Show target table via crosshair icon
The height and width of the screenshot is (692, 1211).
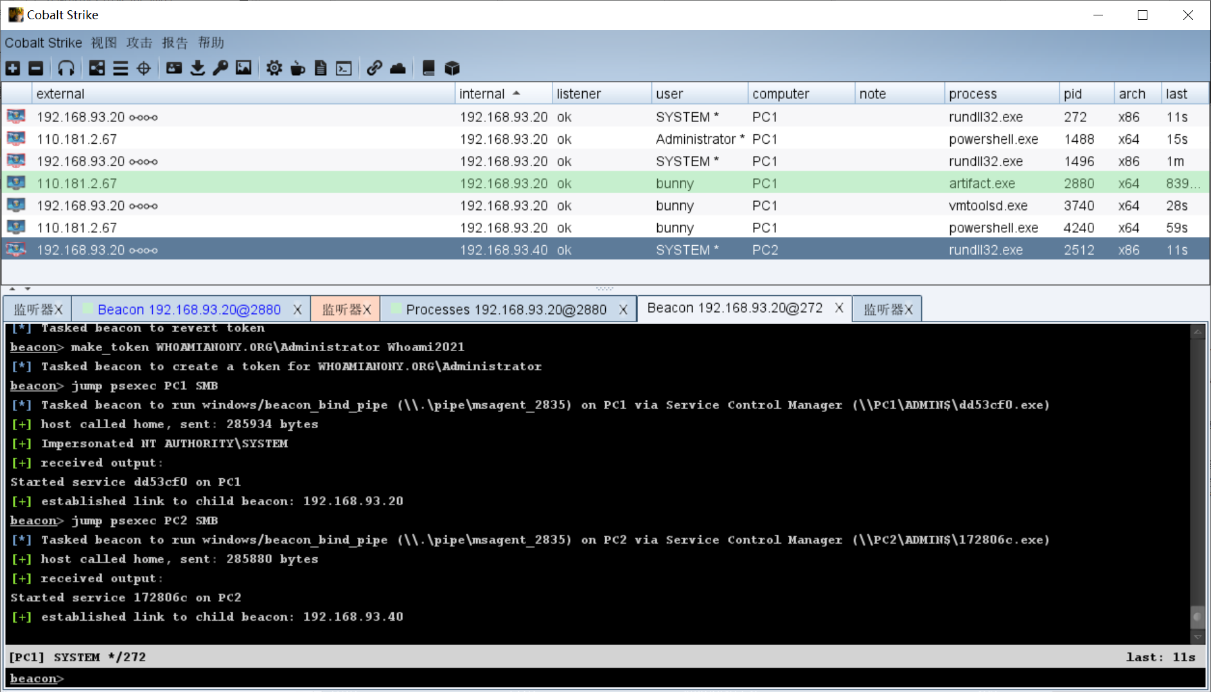coord(143,68)
